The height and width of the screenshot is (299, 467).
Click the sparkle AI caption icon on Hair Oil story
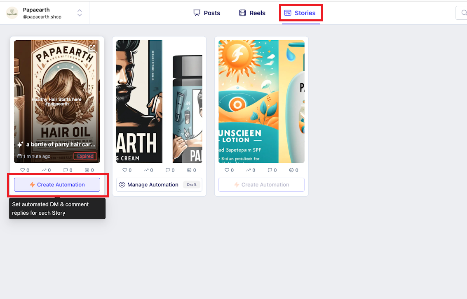point(20,144)
